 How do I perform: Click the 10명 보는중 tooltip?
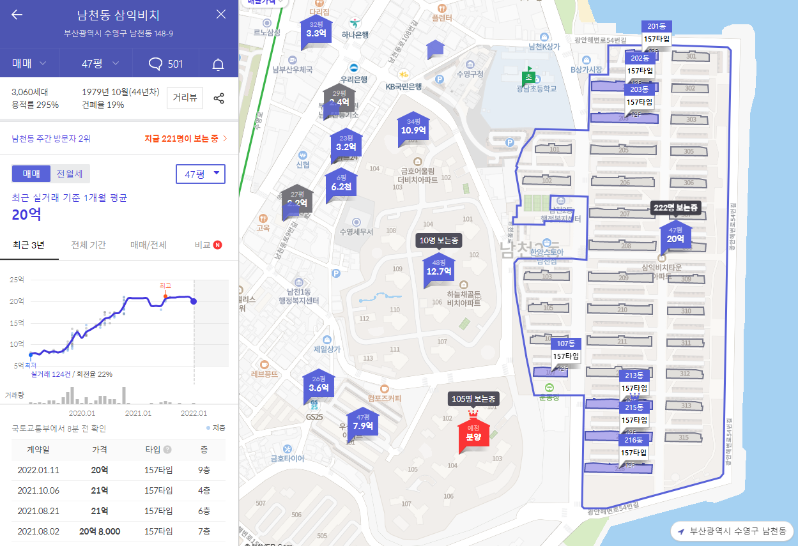tap(439, 241)
